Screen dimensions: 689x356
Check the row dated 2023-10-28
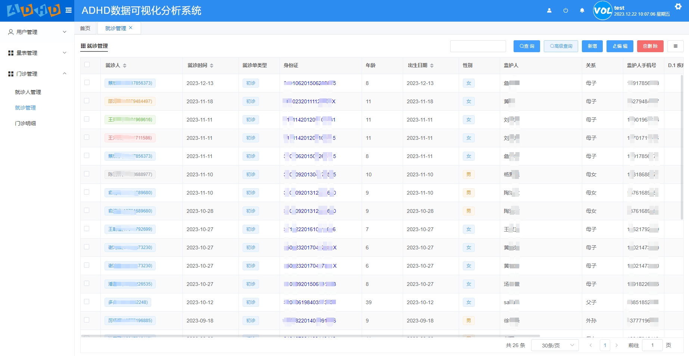[87, 210]
